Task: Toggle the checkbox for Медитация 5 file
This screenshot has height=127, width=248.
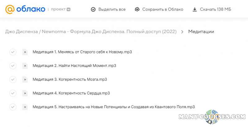Action: 13,107
